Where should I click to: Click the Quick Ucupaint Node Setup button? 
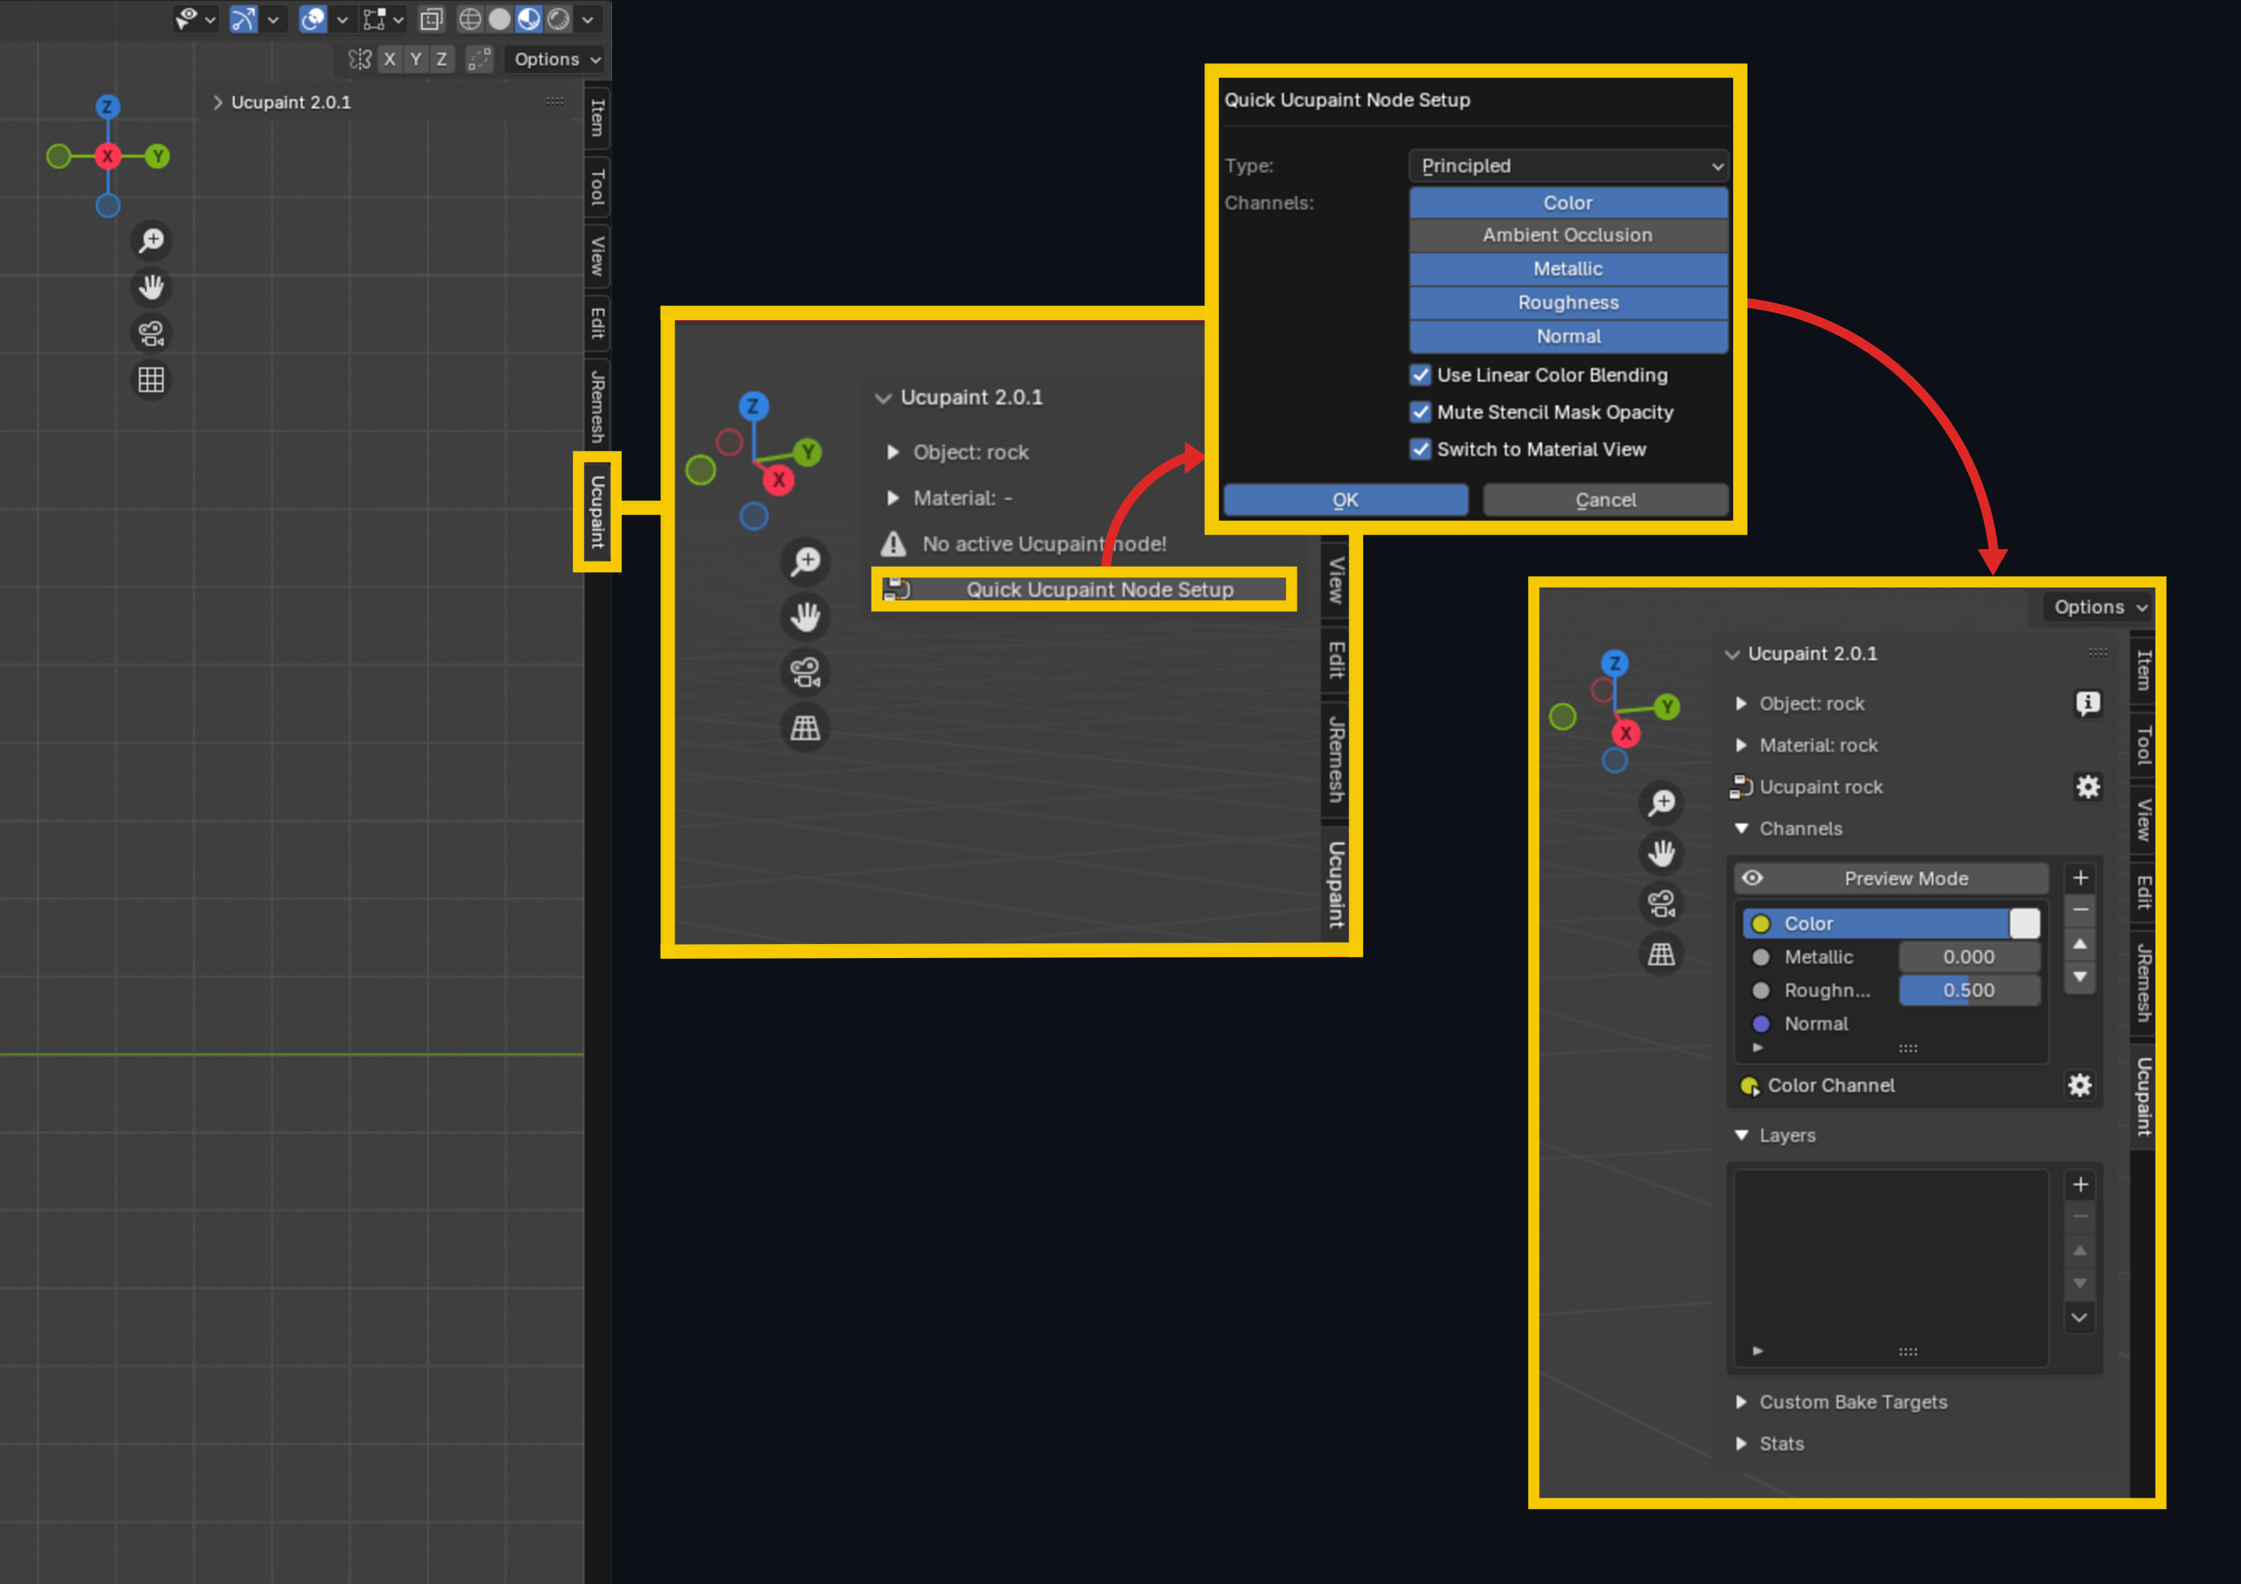pyautogui.click(x=1084, y=590)
